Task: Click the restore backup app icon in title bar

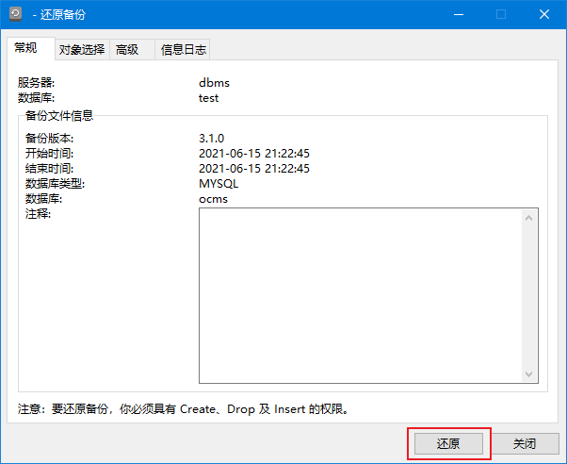Action: [x=16, y=14]
